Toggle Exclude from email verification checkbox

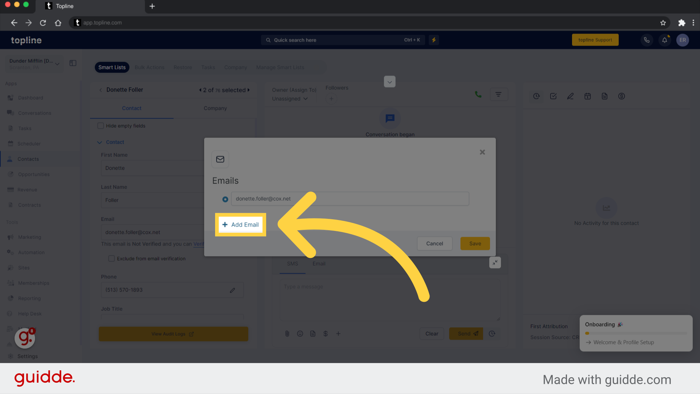point(111,258)
